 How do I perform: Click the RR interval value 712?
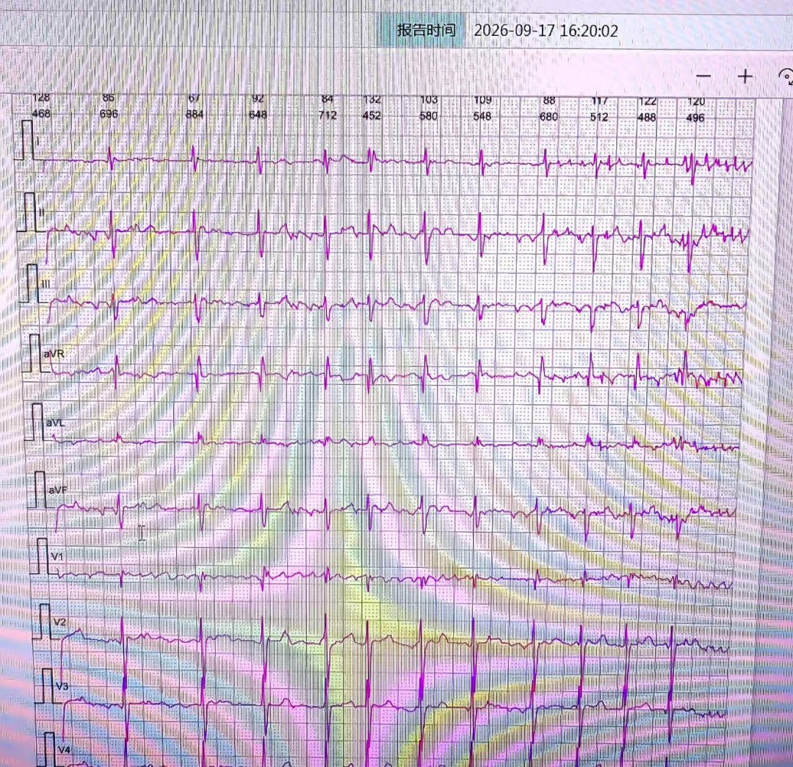click(327, 115)
